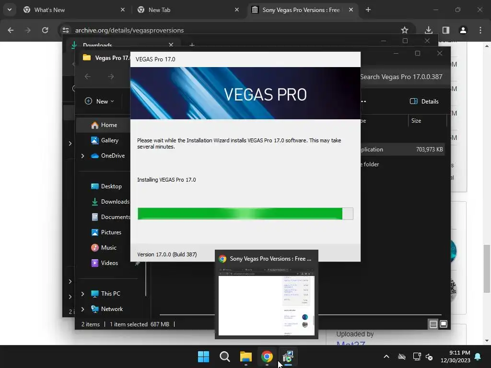Click More options ellipsis in Explorer toolbar
This screenshot has height=368, width=491.
pos(363,102)
